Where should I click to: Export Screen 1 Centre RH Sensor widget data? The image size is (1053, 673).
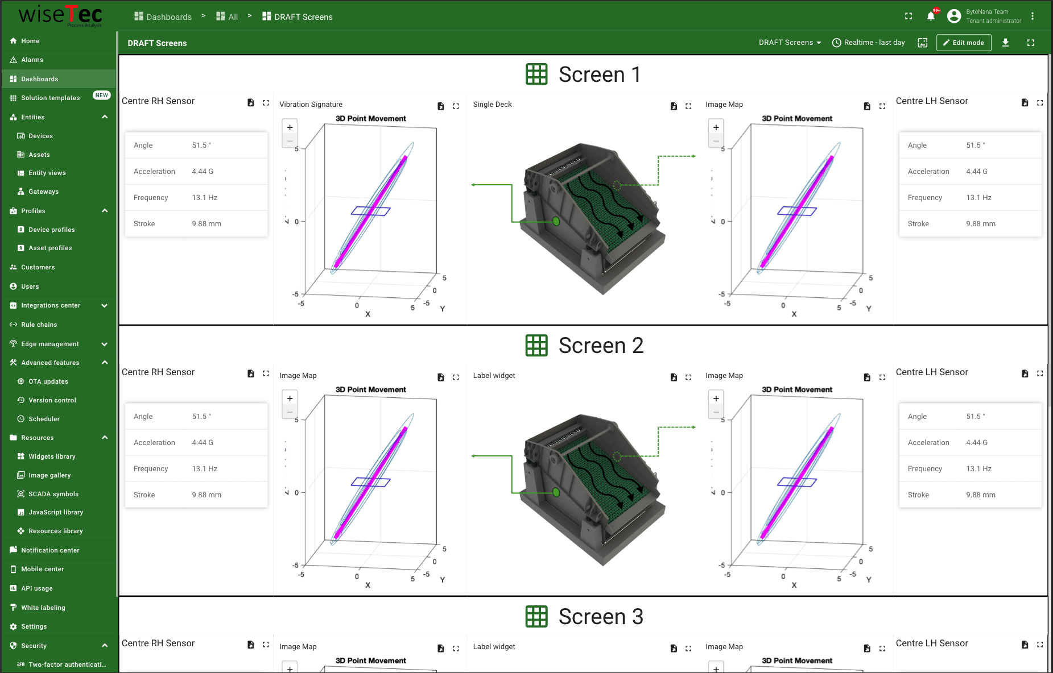coord(251,102)
